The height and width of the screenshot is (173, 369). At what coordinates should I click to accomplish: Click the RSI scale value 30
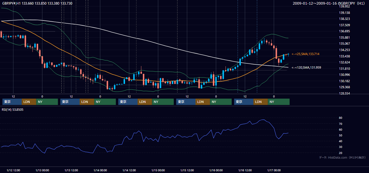[x=341, y=147]
